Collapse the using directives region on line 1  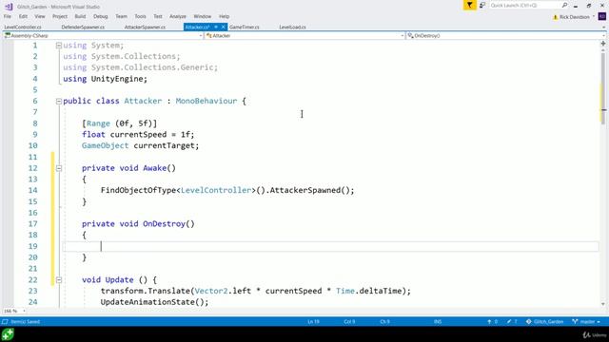[x=59, y=46]
